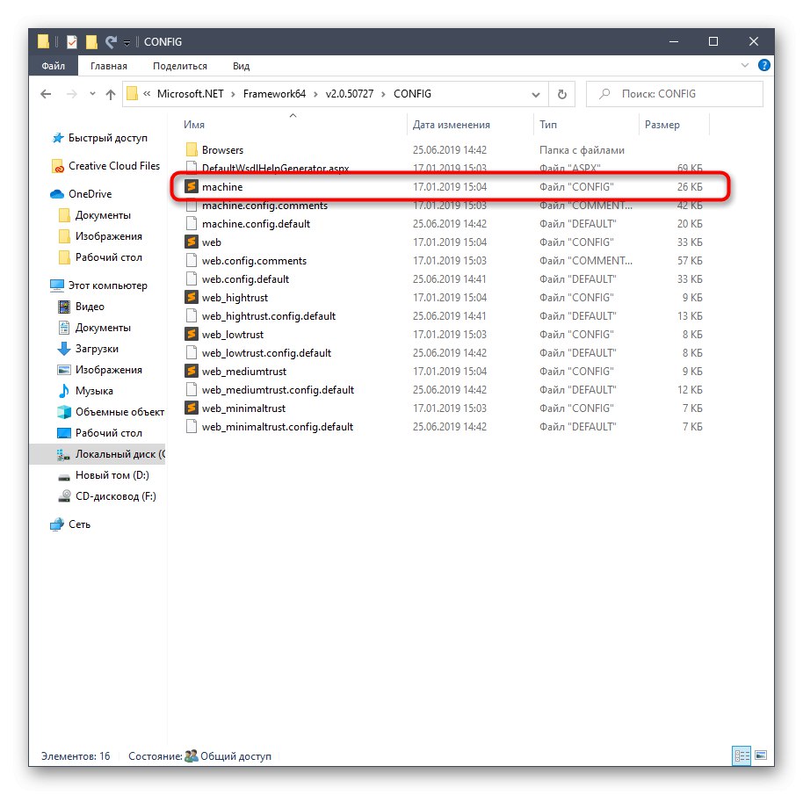Click the icon of web_minimaltrust config file
Image resolution: width=803 pixels, height=795 pixels.
(191, 408)
